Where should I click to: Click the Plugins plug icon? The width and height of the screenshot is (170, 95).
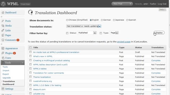click(x=3, y=53)
